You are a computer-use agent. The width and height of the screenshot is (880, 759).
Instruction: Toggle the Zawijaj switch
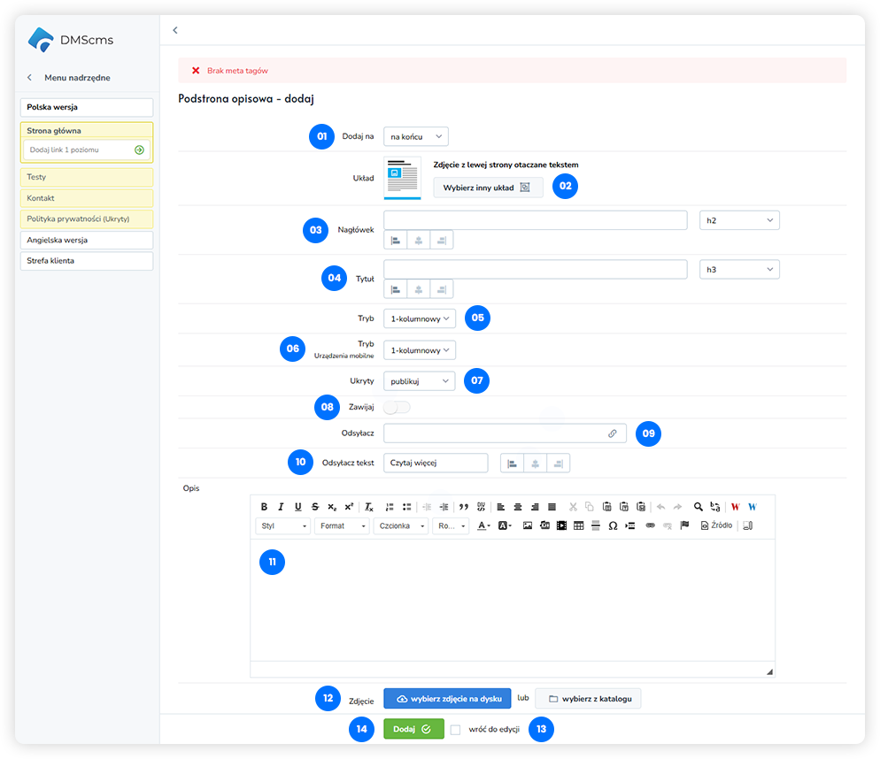[398, 407]
